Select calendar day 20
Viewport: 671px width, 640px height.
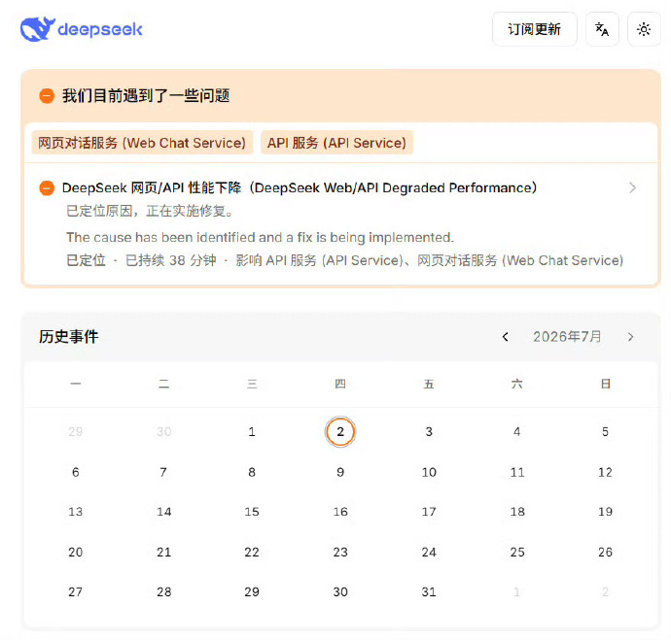coord(75,552)
